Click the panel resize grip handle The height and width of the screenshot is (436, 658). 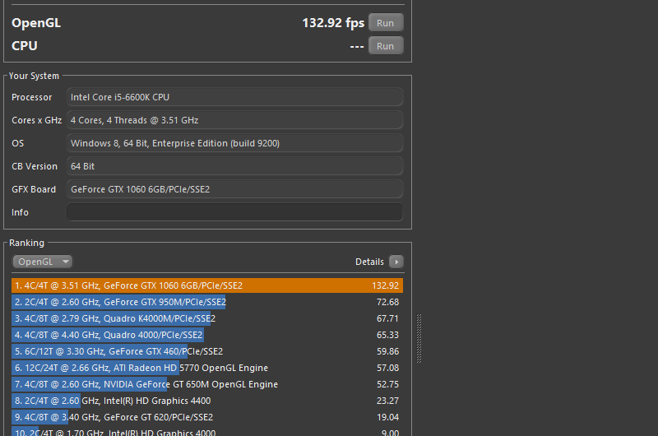(419, 338)
